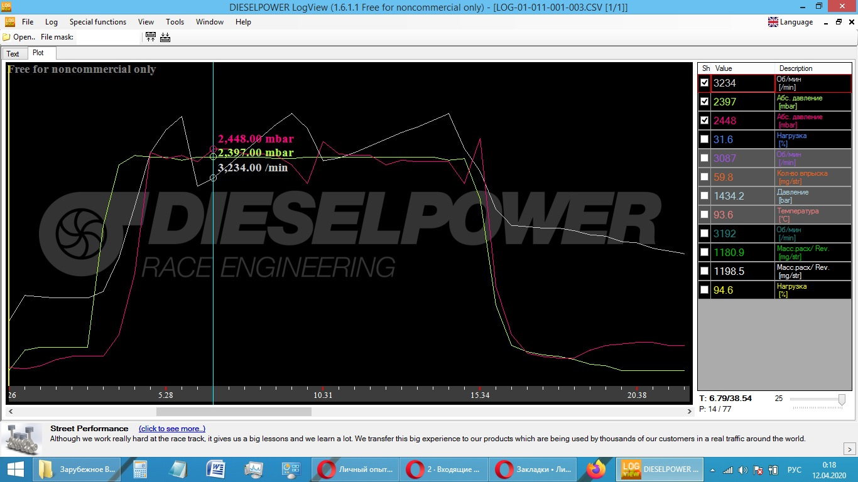Viewport: 858px width, 482px height.
Task: Enable the 93.6 Температура channel checkbox
Action: coord(705,215)
